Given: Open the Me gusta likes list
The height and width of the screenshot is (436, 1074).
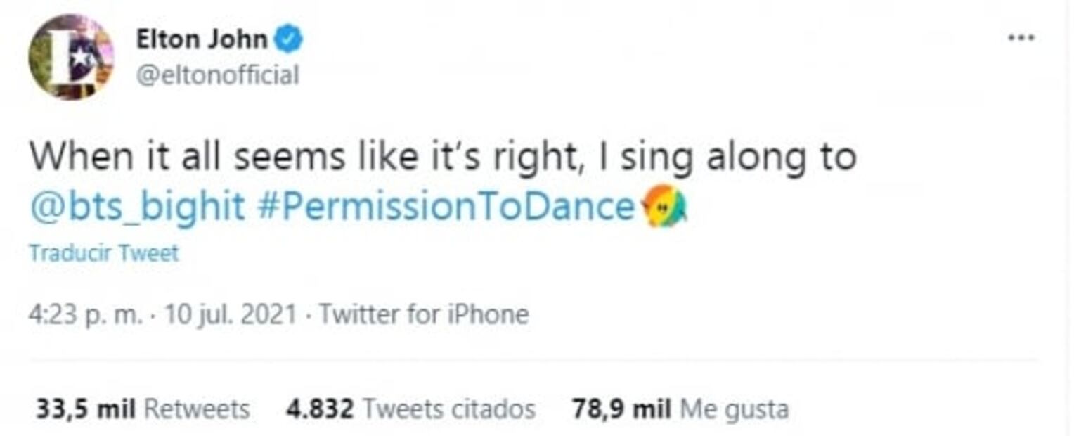Looking at the screenshot, I should 735,409.
